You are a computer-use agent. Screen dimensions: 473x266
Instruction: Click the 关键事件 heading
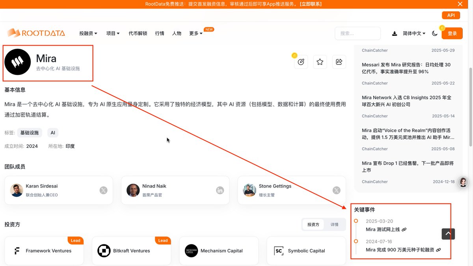coord(365,210)
